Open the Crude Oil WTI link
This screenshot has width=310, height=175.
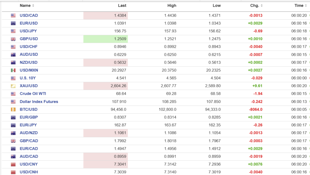click(x=33, y=94)
